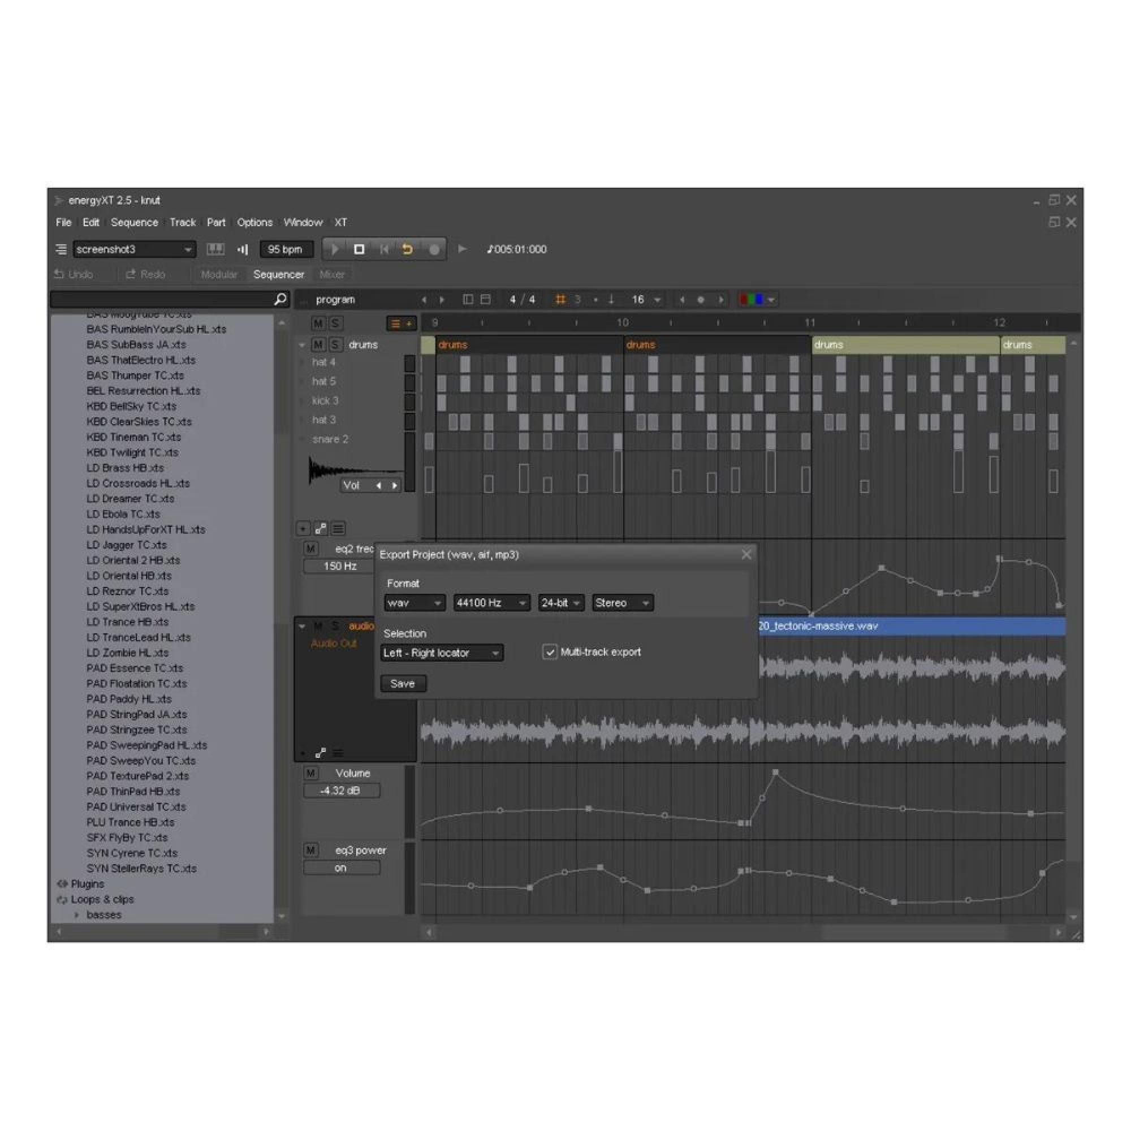This screenshot has width=1131, height=1131.
Task: Solo the drums track
Action: click(335, 345)
